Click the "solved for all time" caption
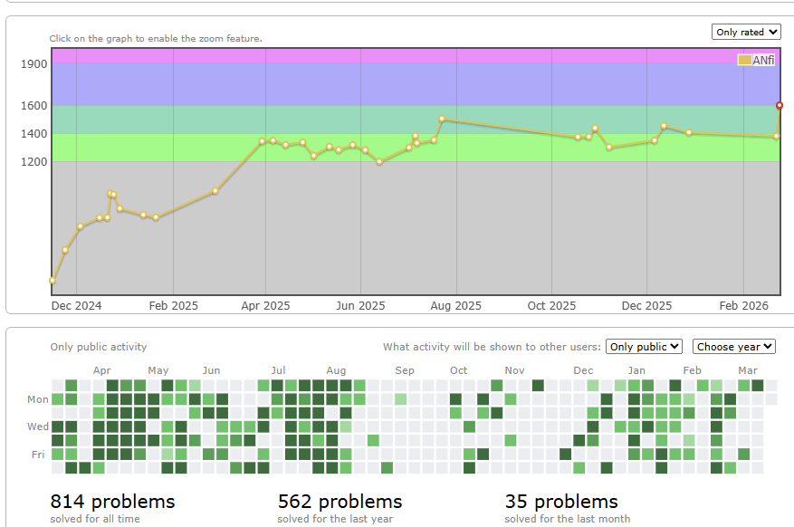Screen dimensions: 794x527 [x=95, y=519]
